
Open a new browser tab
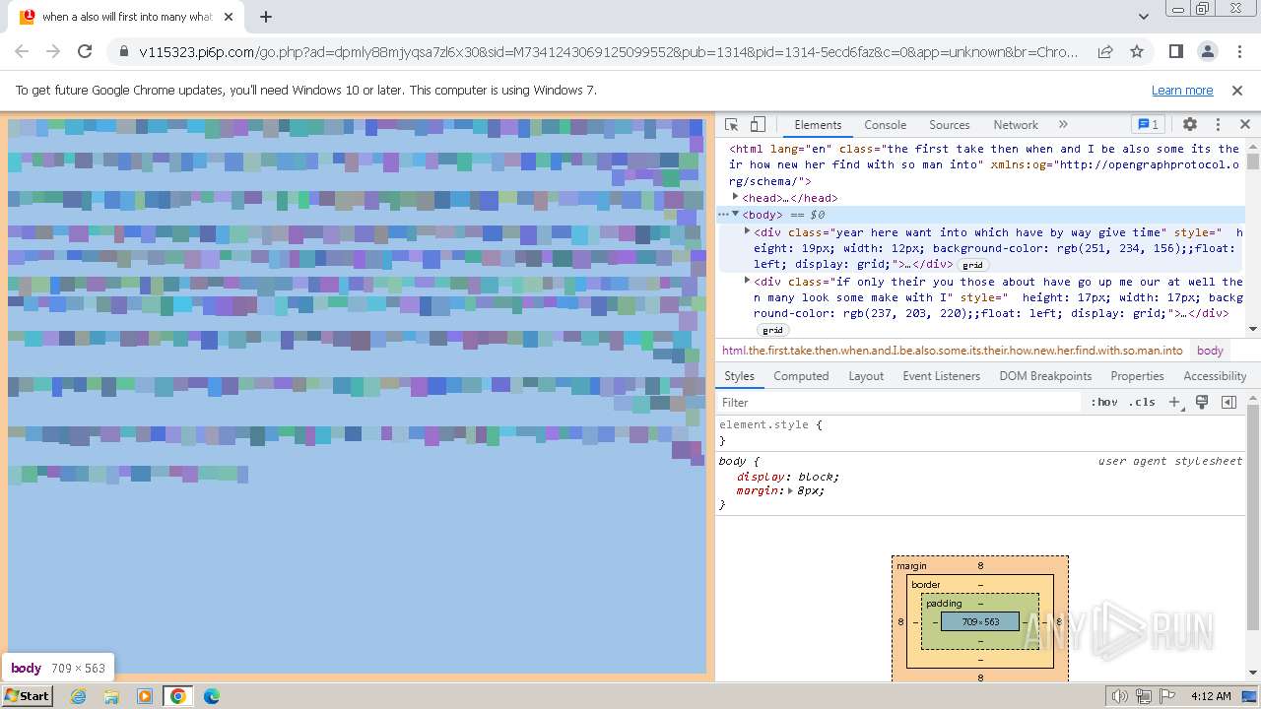266,17
